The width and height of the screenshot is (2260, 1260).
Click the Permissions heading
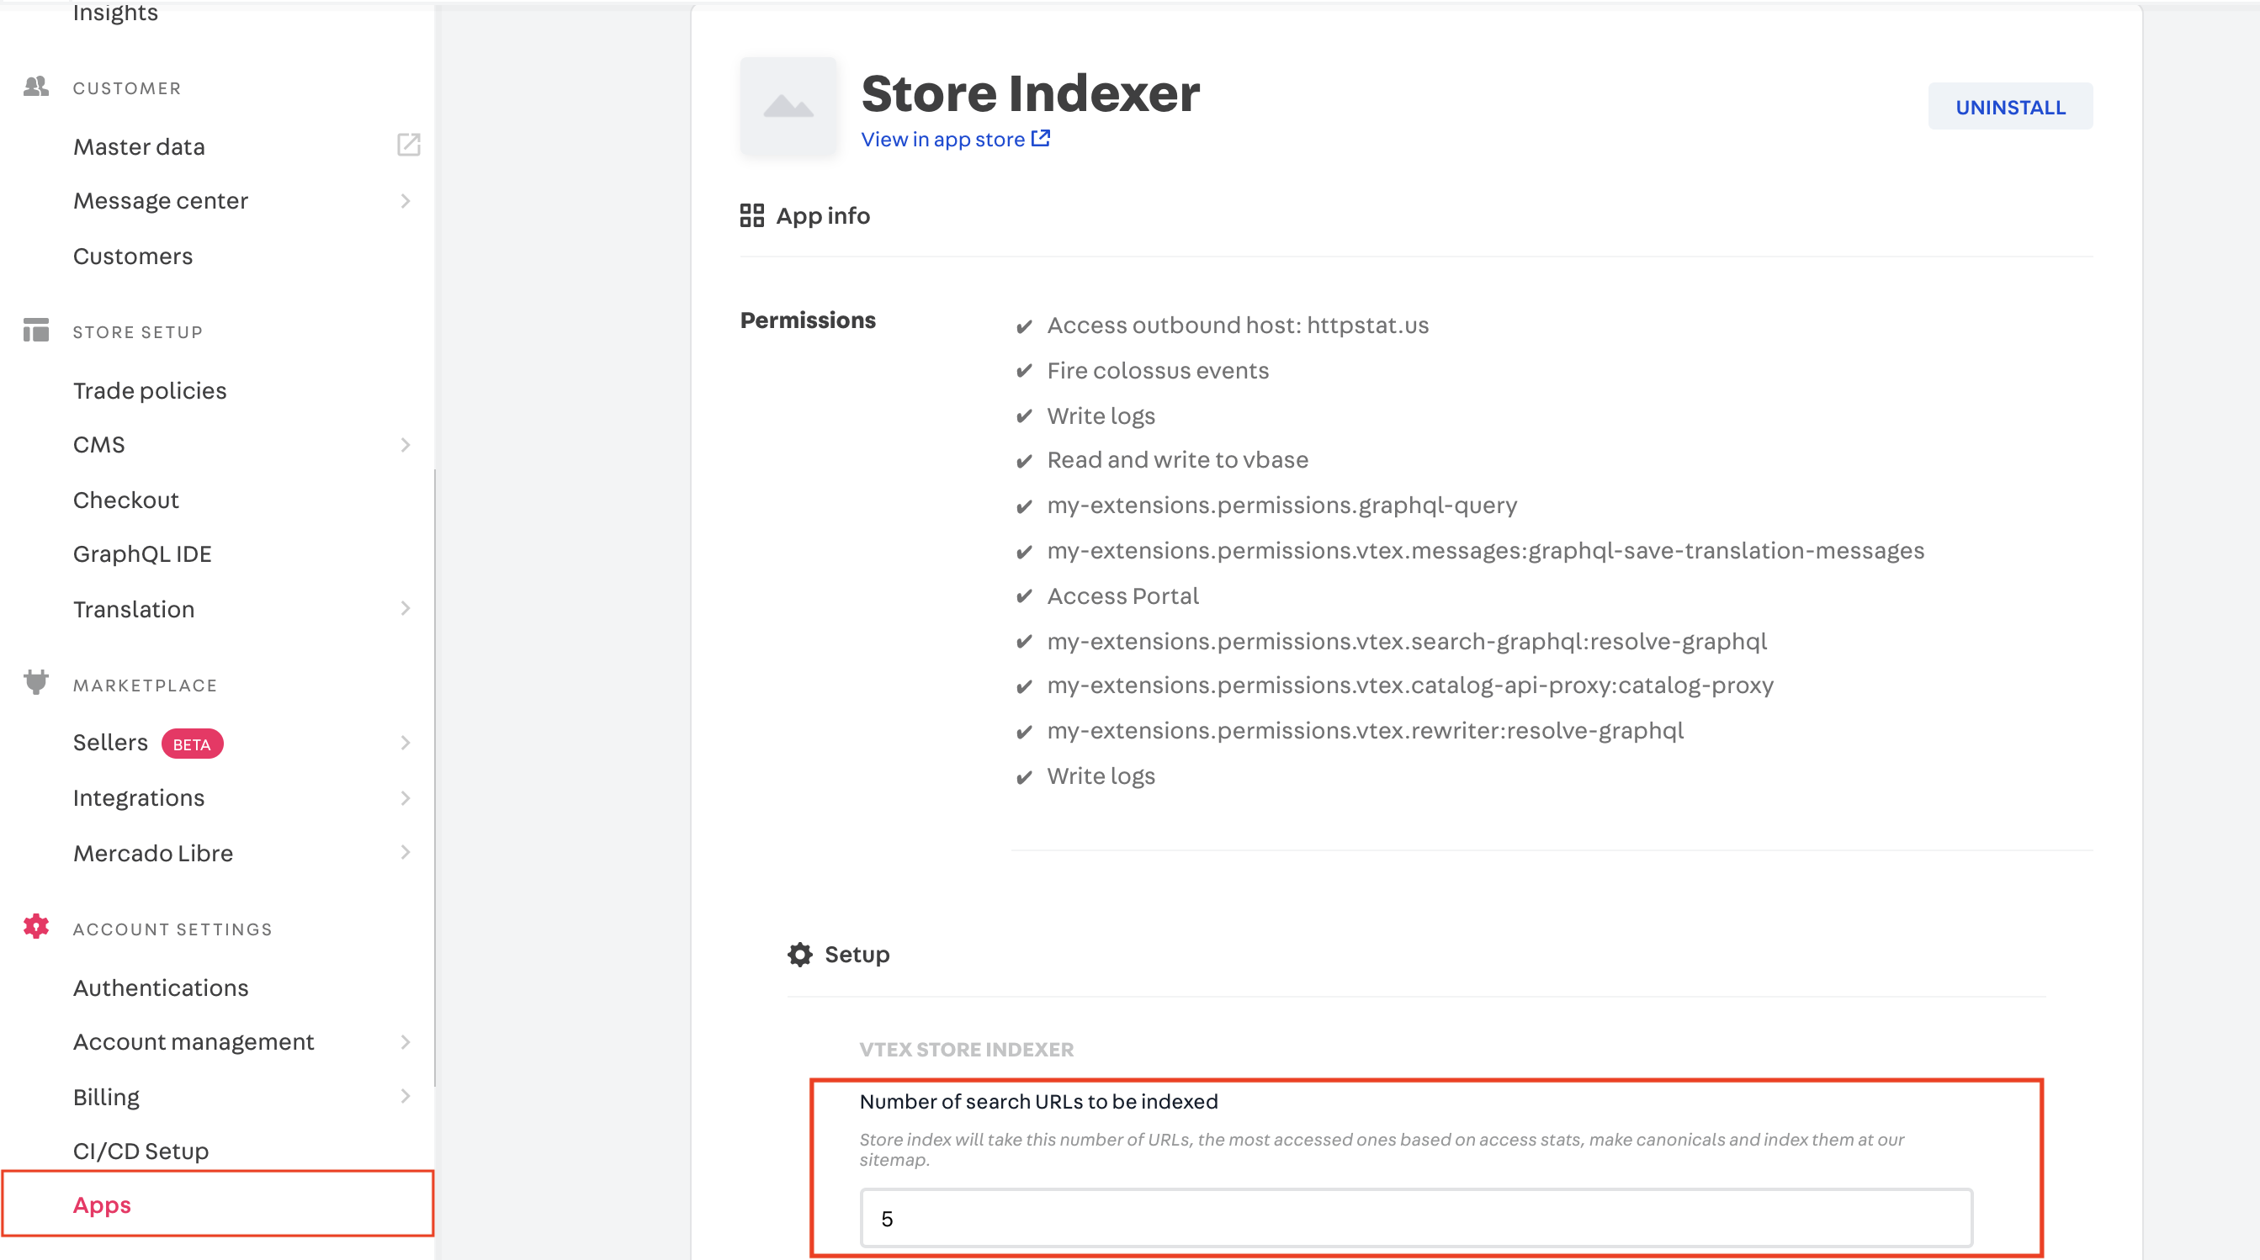(x=808, y=320)
